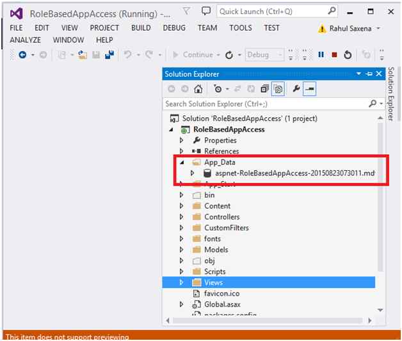The height and width of the screenshot is (341, 402).
Task: Click the database file icon in App_Data
Action: 207,173
